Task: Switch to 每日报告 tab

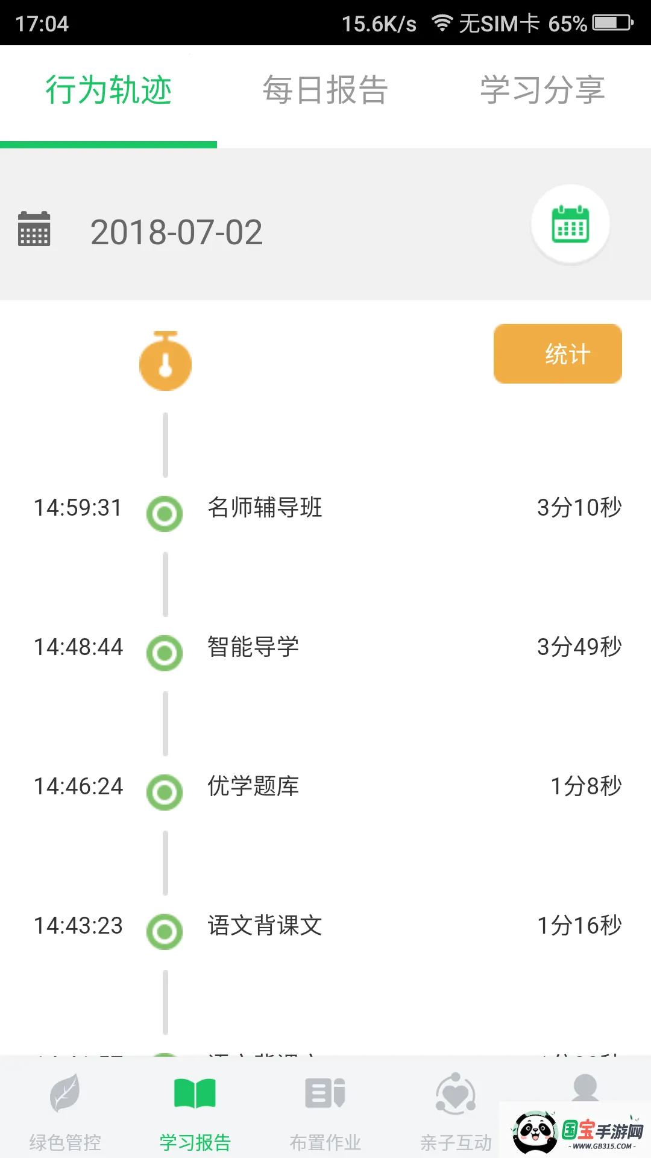Action: (x=325, y=90)
